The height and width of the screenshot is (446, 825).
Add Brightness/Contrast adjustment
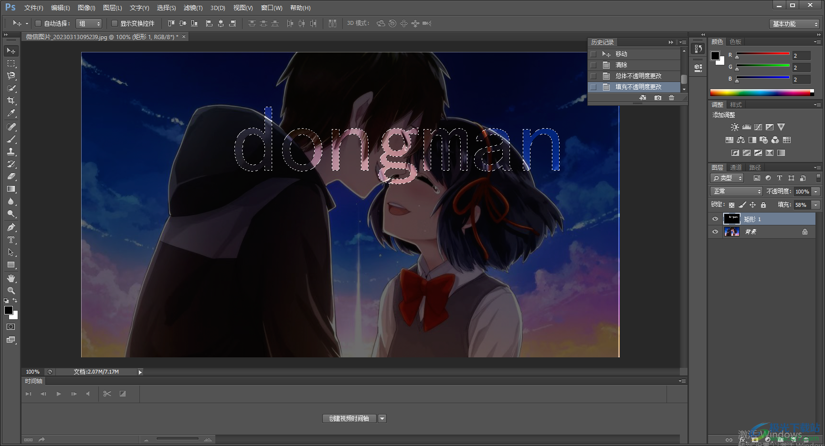pyautogui.click(x=735, y=127)
